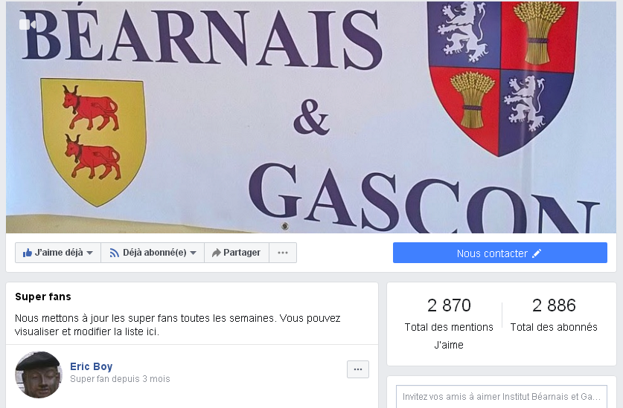Open the three-dots menu beside Partager

[x=283, y=253]
